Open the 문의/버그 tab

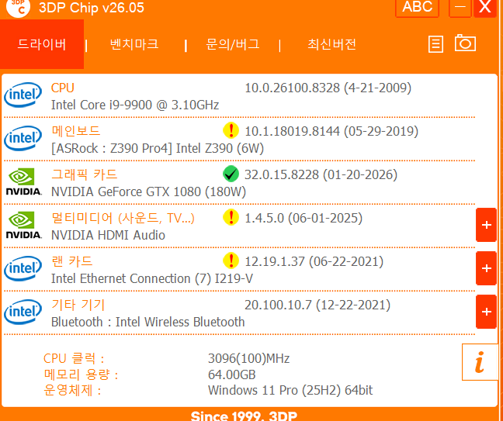click(233, 44)
